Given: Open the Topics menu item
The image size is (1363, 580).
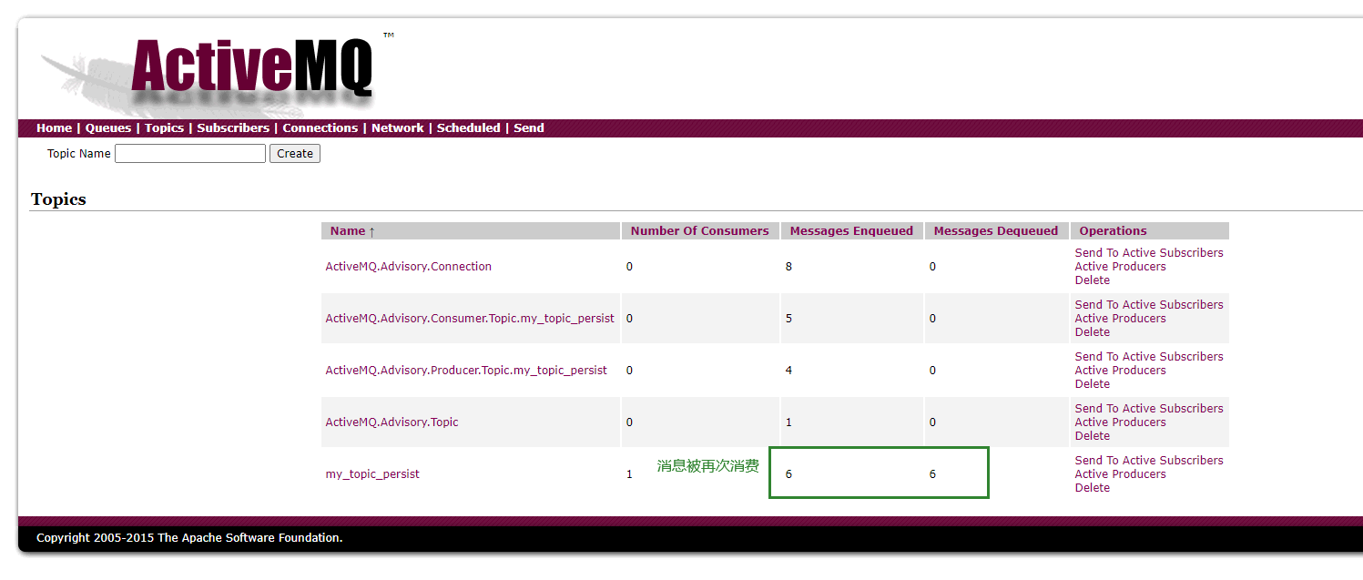Looking at the screenshot, I should [164, 128].
